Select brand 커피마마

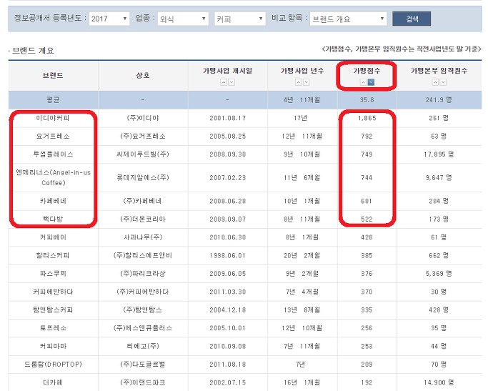[53, 346]
